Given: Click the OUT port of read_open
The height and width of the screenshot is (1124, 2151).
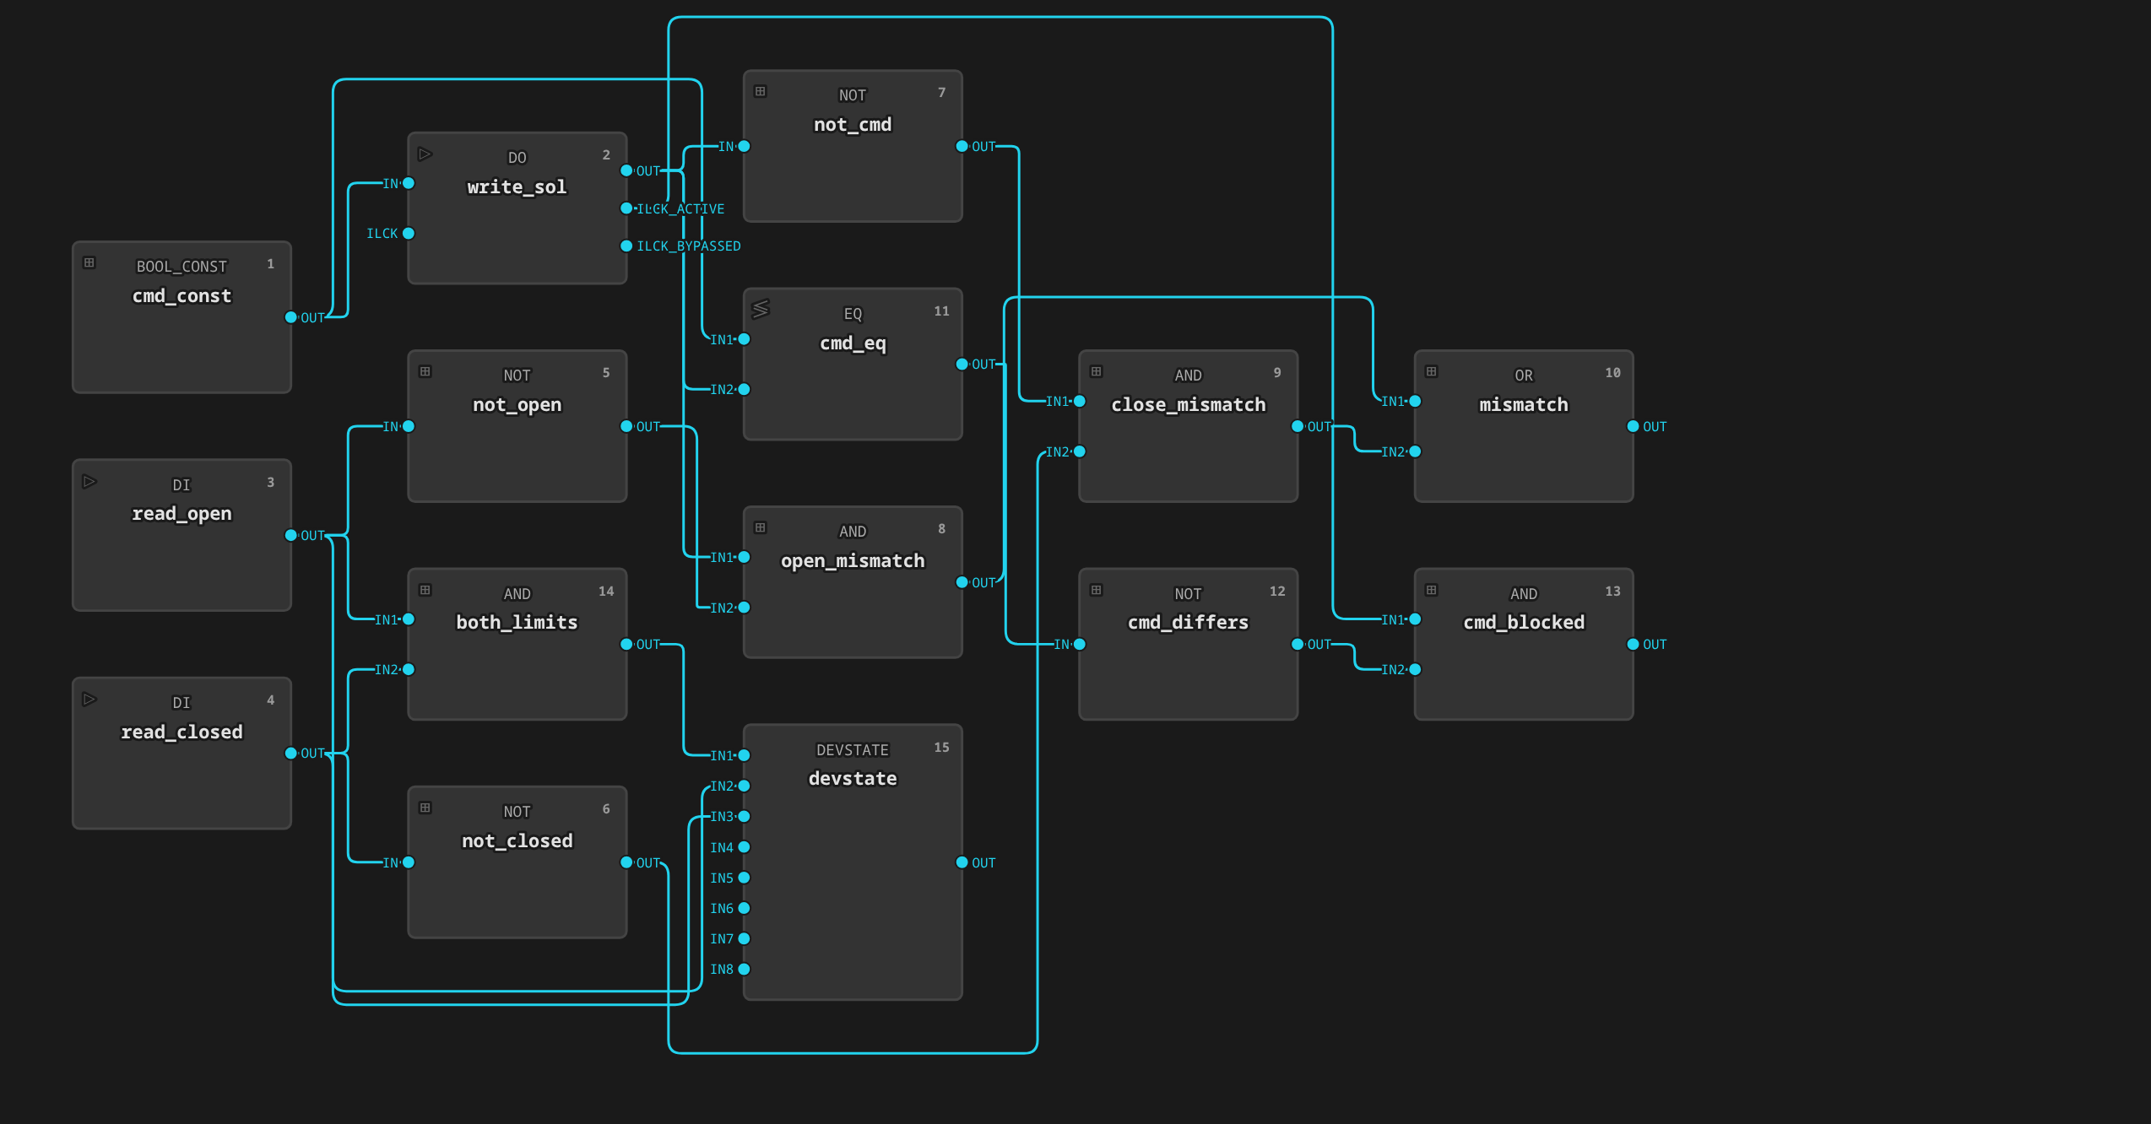Looking at the screenshot, I should (291, 535).
